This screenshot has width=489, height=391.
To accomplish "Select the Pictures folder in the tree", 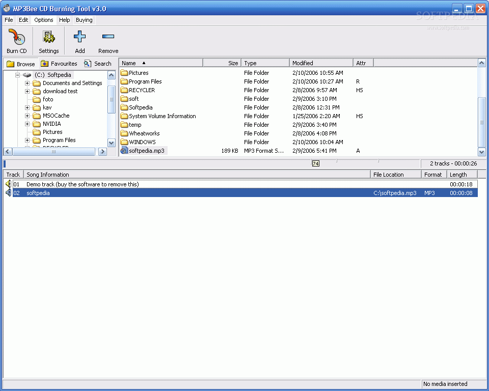I will 52,132.
